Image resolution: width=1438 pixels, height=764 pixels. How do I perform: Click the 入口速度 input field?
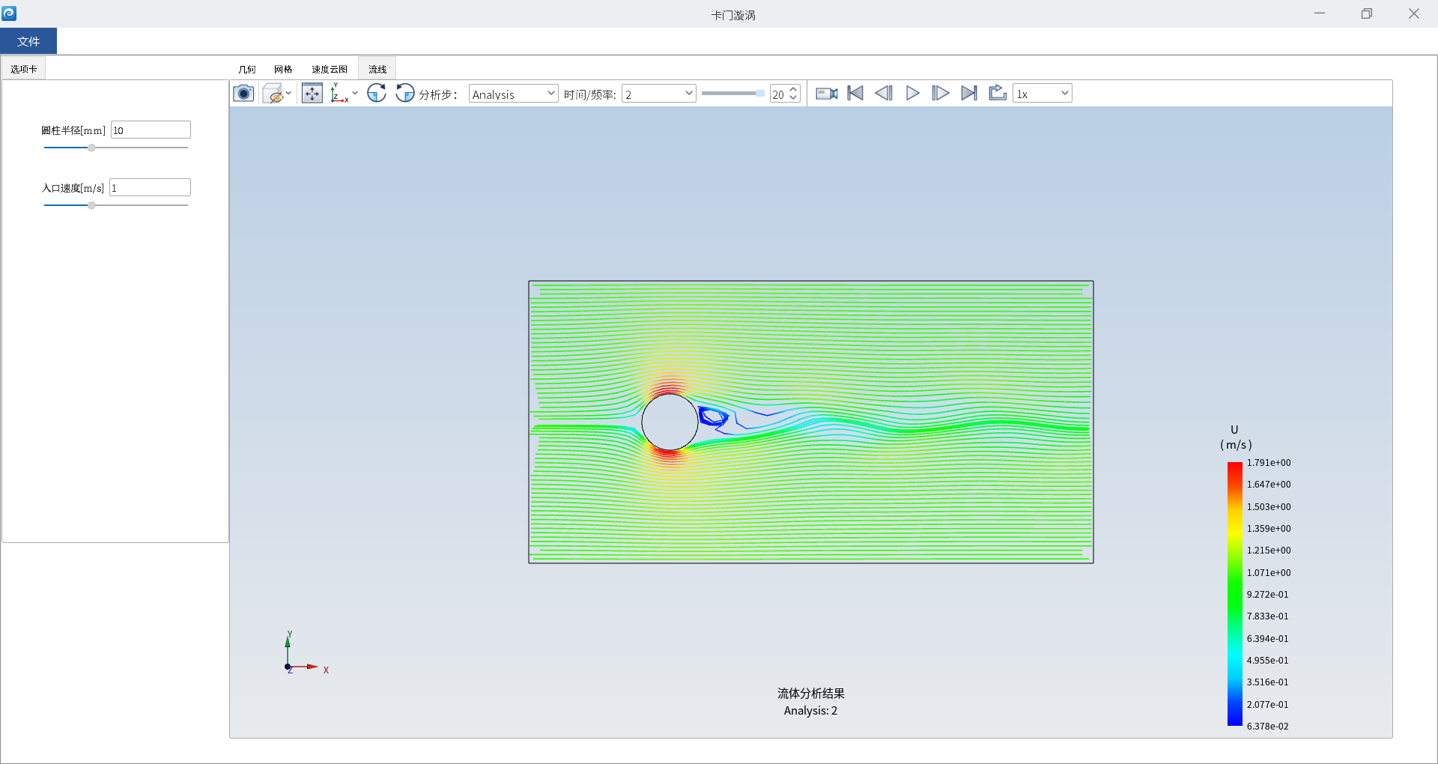pos(150,188)
